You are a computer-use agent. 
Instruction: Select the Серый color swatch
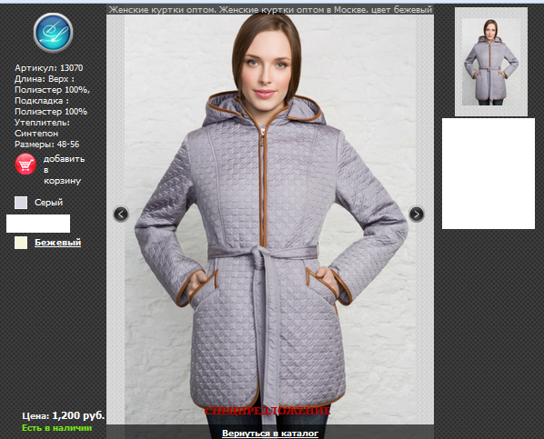21,203
